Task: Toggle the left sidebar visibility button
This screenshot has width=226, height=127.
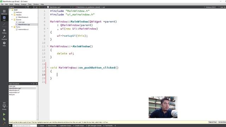Action: [10, 126]
